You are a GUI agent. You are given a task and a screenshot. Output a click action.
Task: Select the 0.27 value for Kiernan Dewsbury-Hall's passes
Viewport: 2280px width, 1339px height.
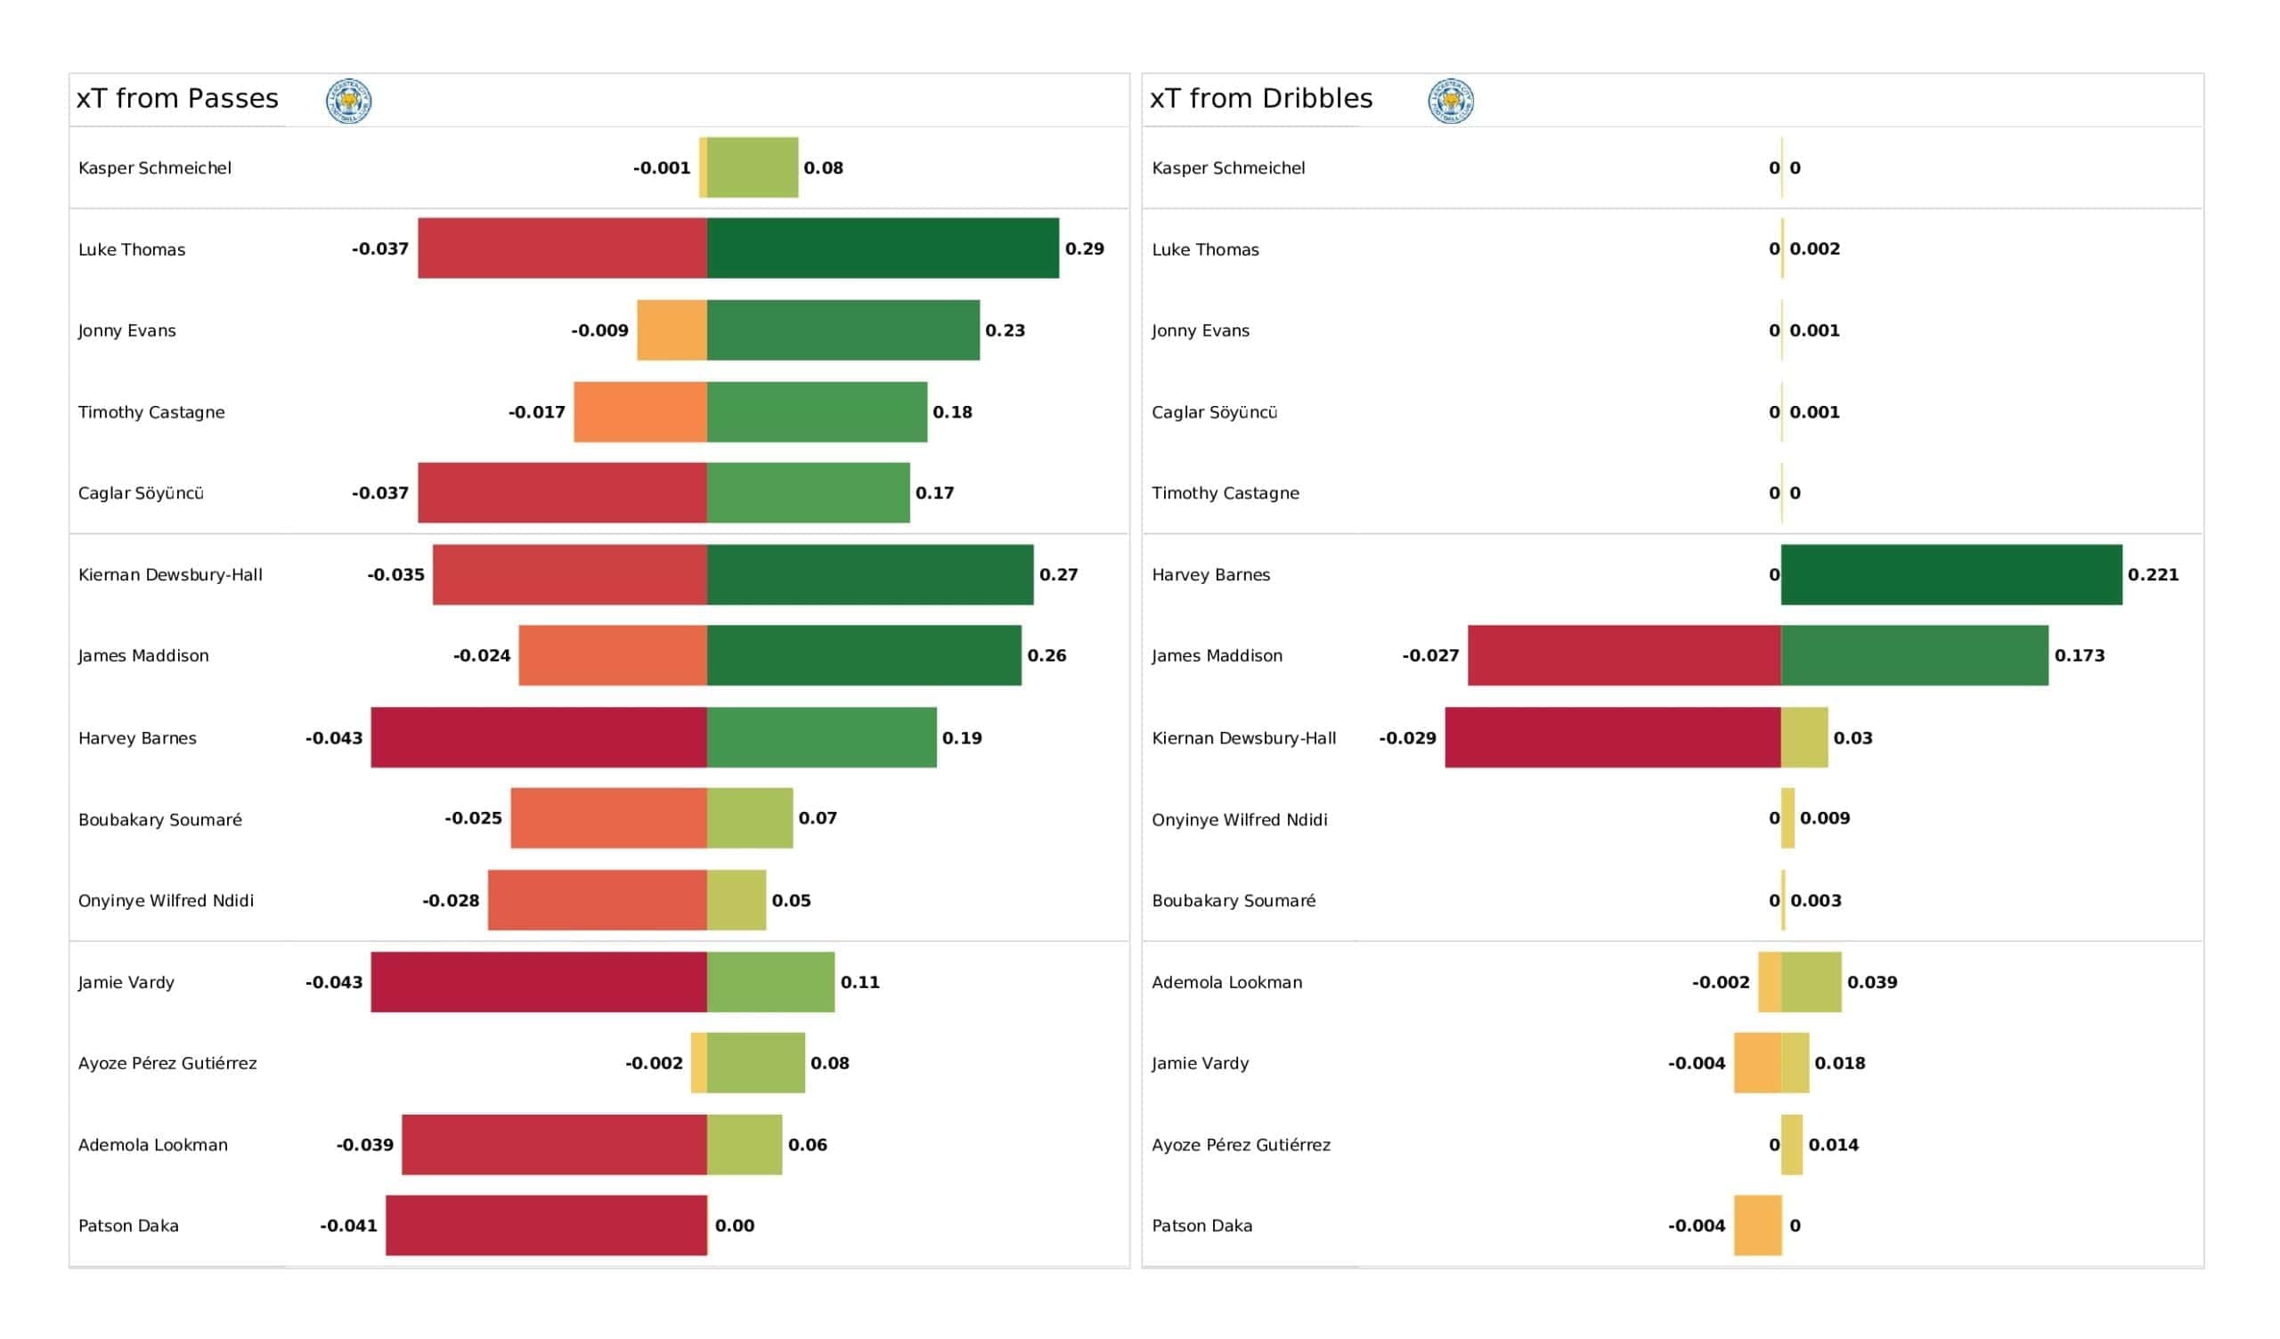coord(1059,574)
